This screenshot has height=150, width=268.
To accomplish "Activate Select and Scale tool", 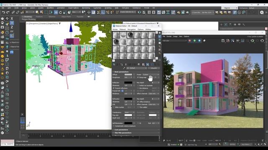I will pyautogui.click(x=65, y=12).
